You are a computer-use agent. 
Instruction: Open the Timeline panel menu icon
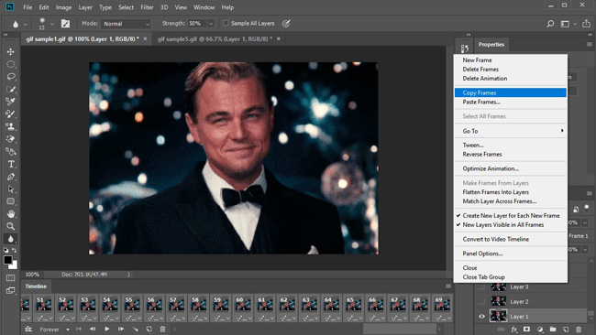[448, 286]
